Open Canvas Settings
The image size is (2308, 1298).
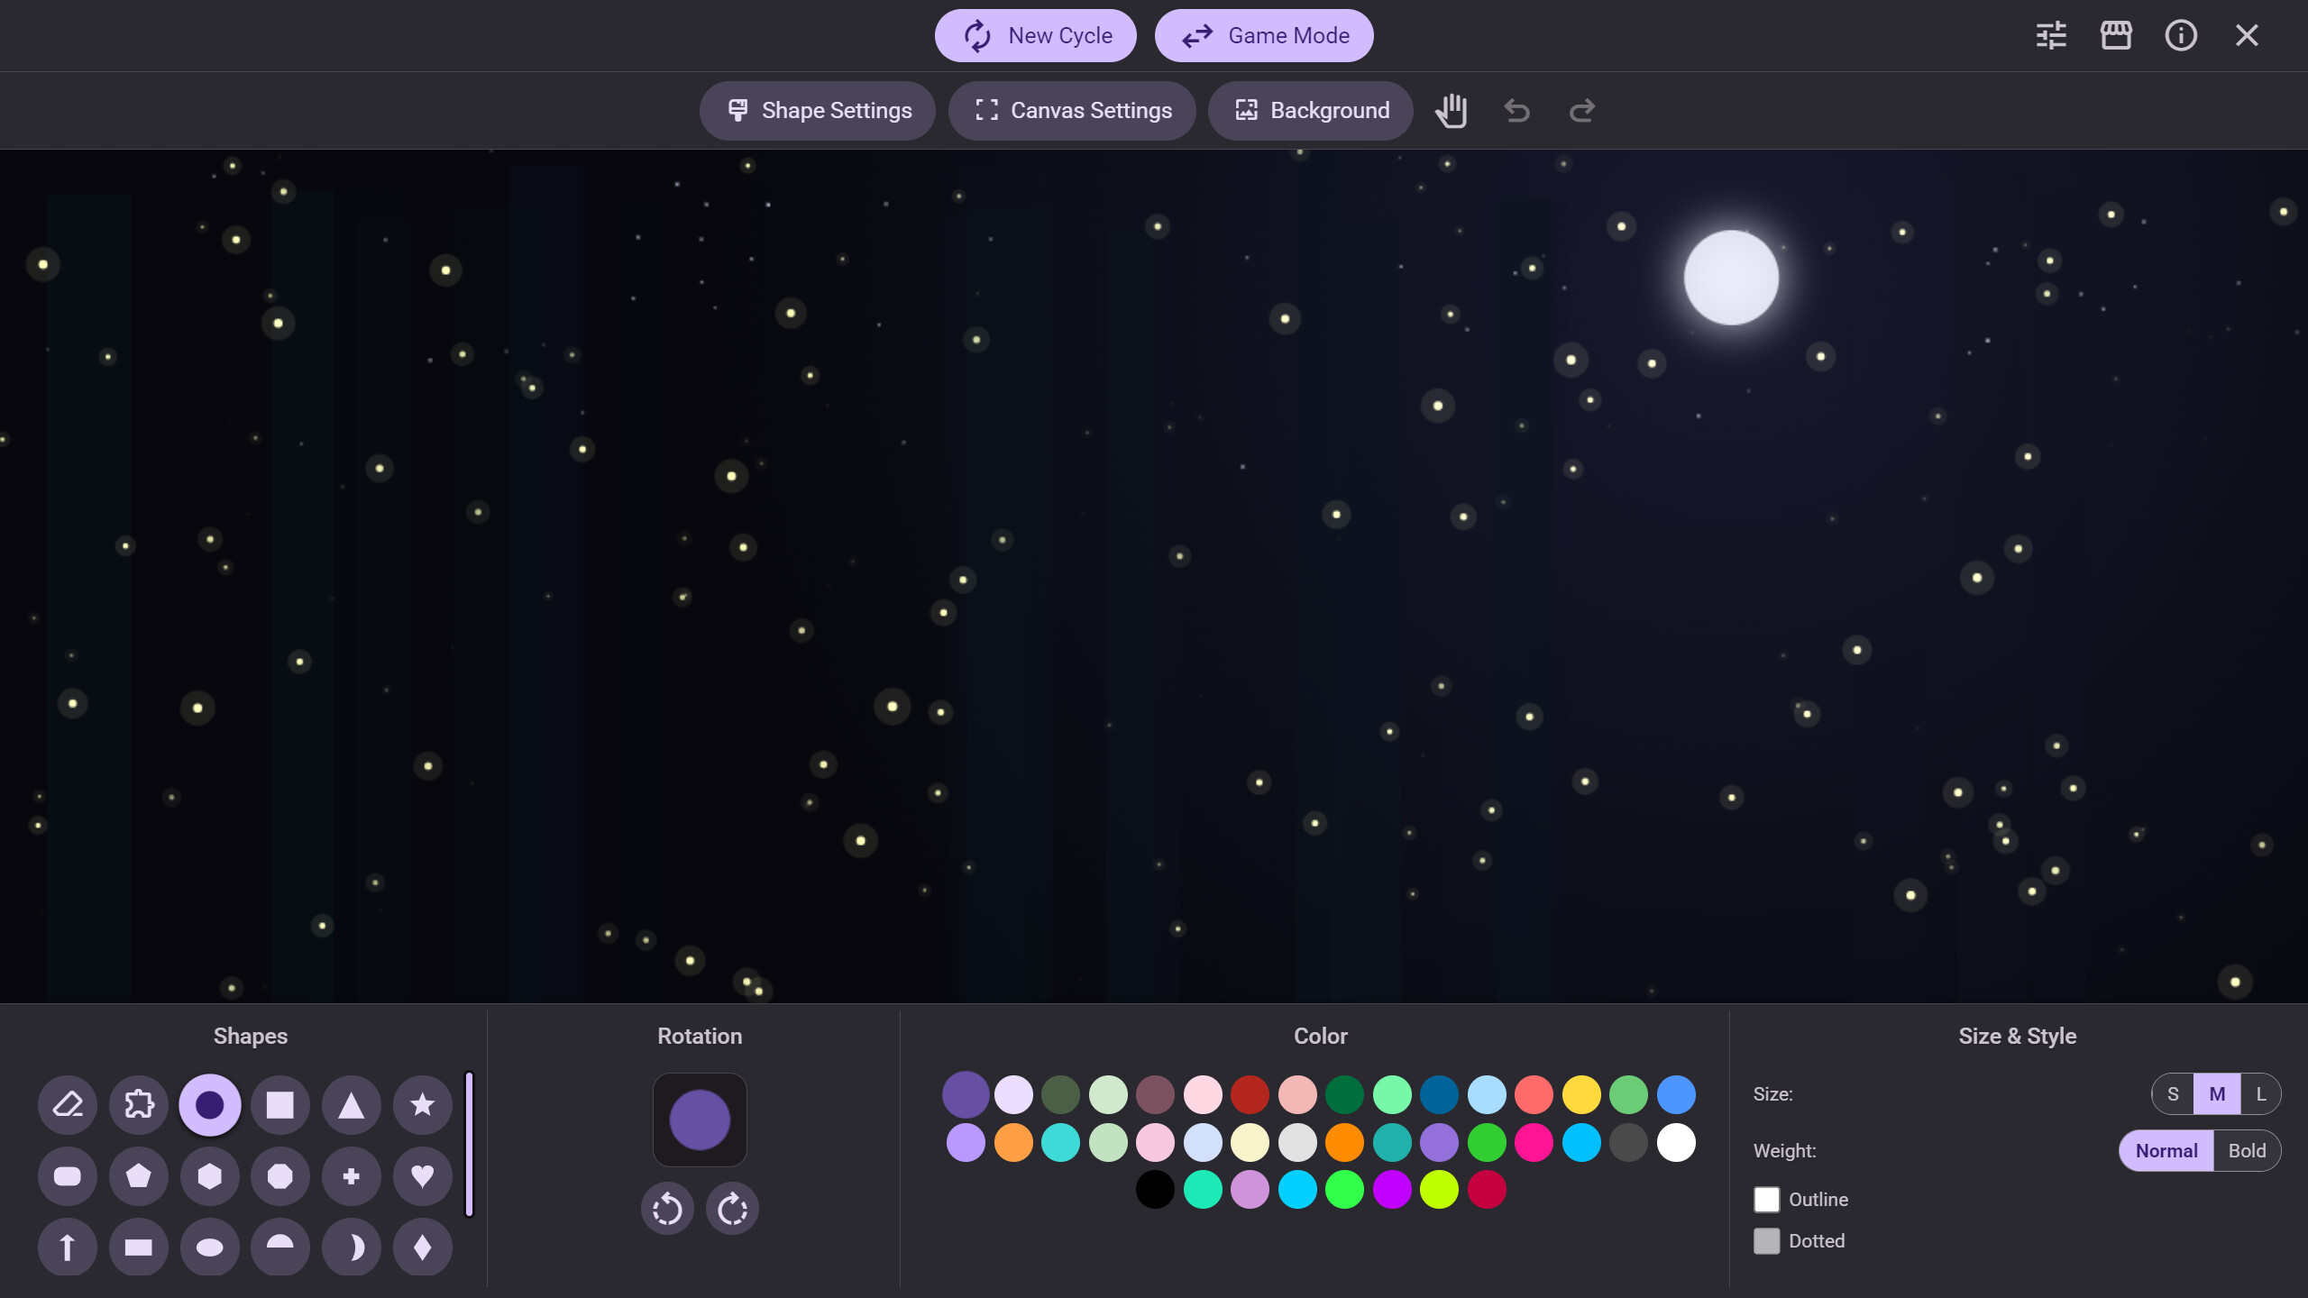point(1071,110)
